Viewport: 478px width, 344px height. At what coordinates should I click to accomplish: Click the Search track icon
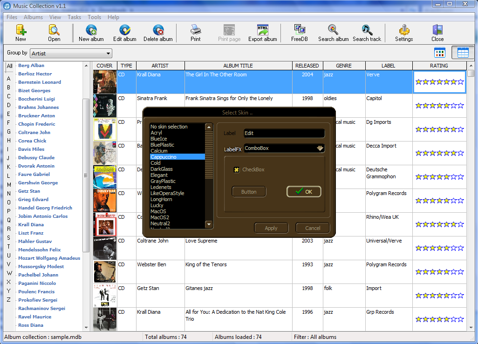pos(367,33)
